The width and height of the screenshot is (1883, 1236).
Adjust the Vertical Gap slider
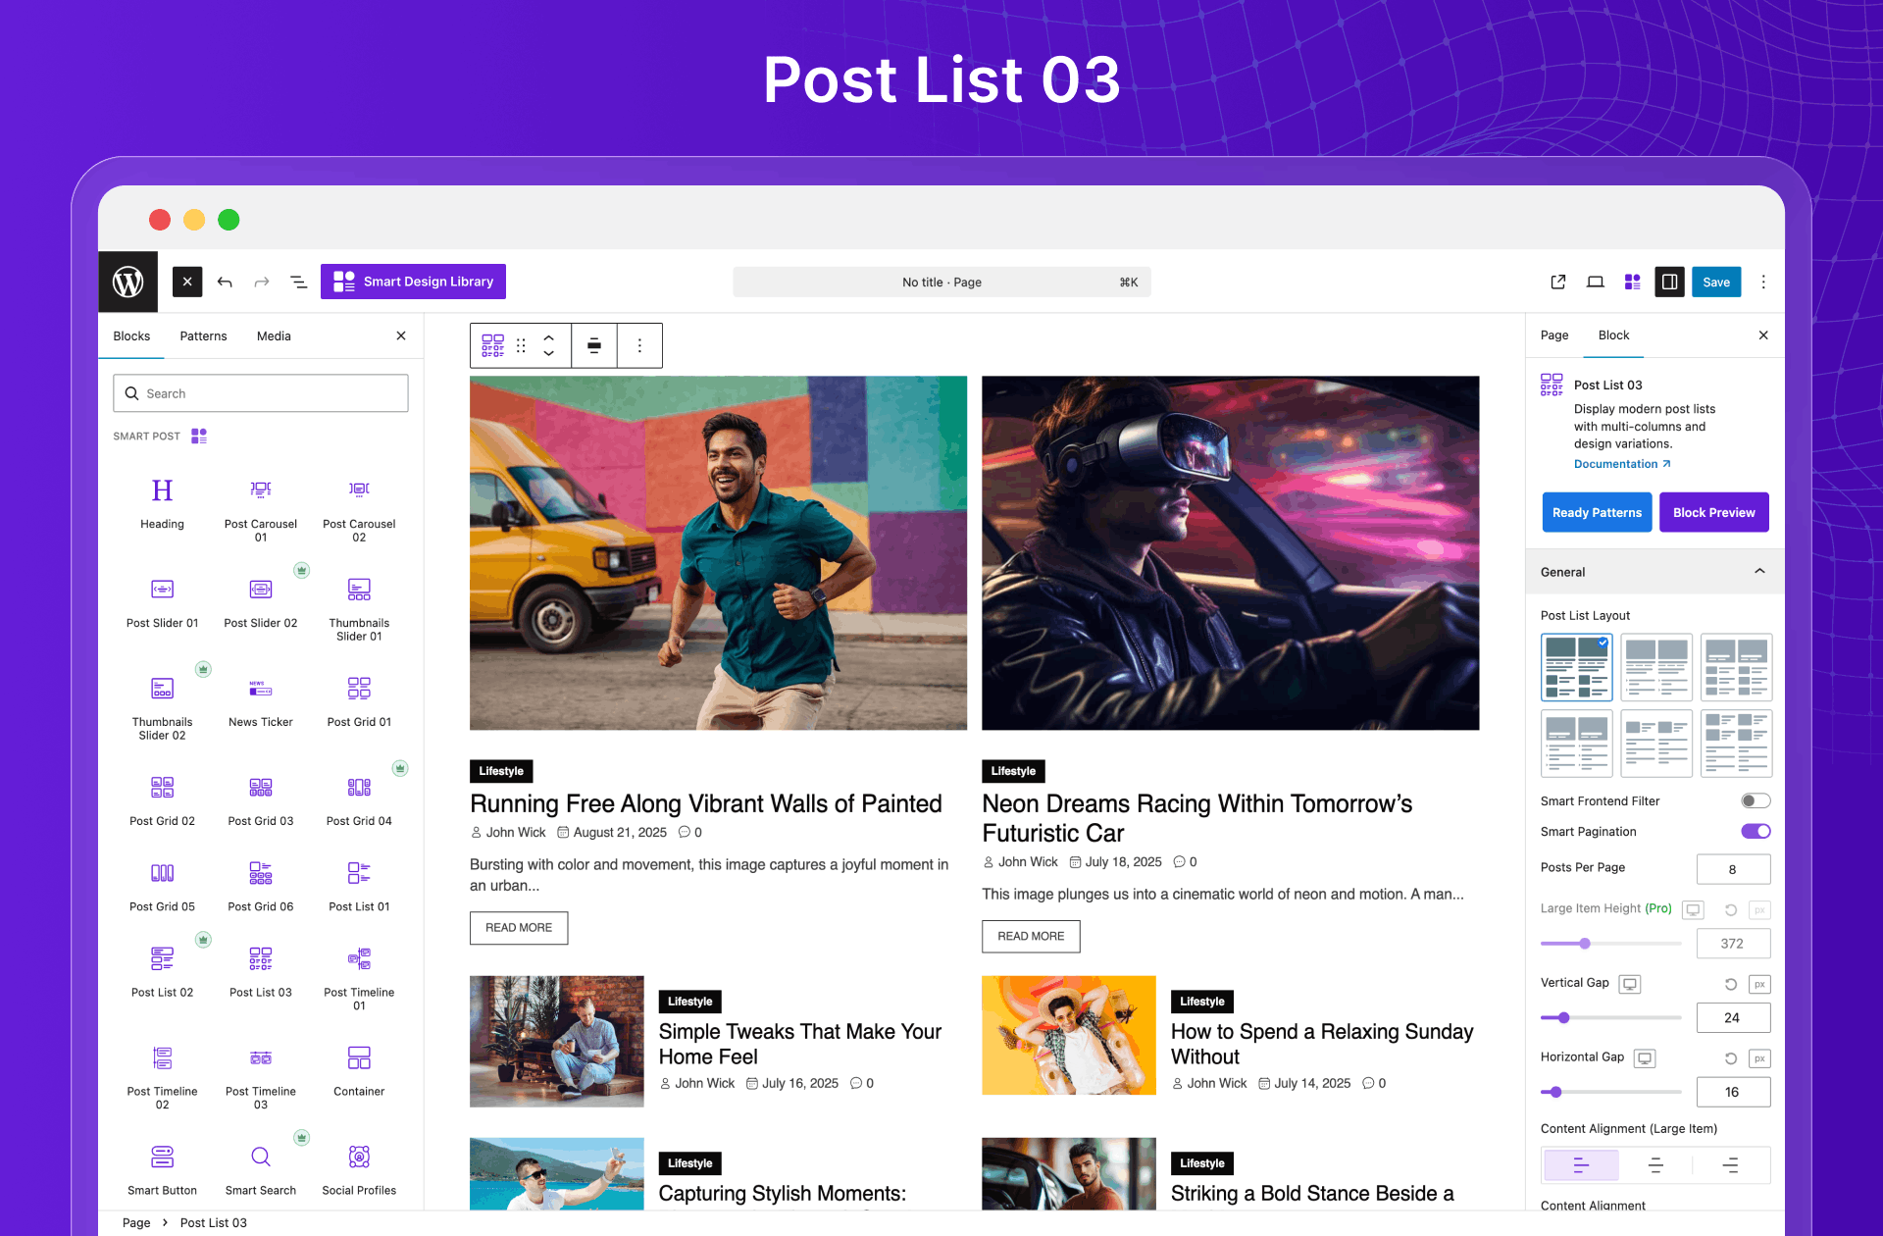click(x=1564, y=1018)
